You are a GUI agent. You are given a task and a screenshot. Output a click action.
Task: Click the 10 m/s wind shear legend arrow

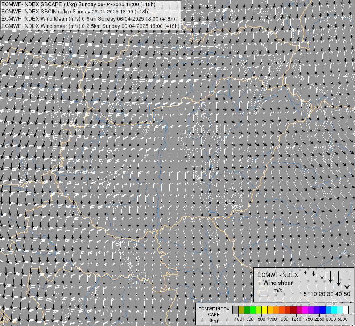click(x=314, y=273)
